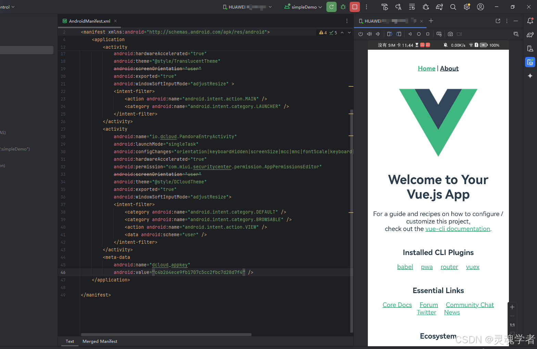537x349 pixels.
Task: Toggle the Running Devices tool window icon
Action: [x=530, y=62]
